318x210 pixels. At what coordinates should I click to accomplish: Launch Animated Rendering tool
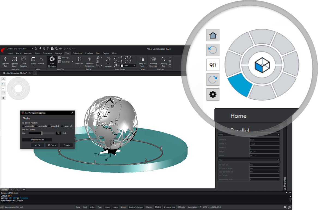coord(89,62)
